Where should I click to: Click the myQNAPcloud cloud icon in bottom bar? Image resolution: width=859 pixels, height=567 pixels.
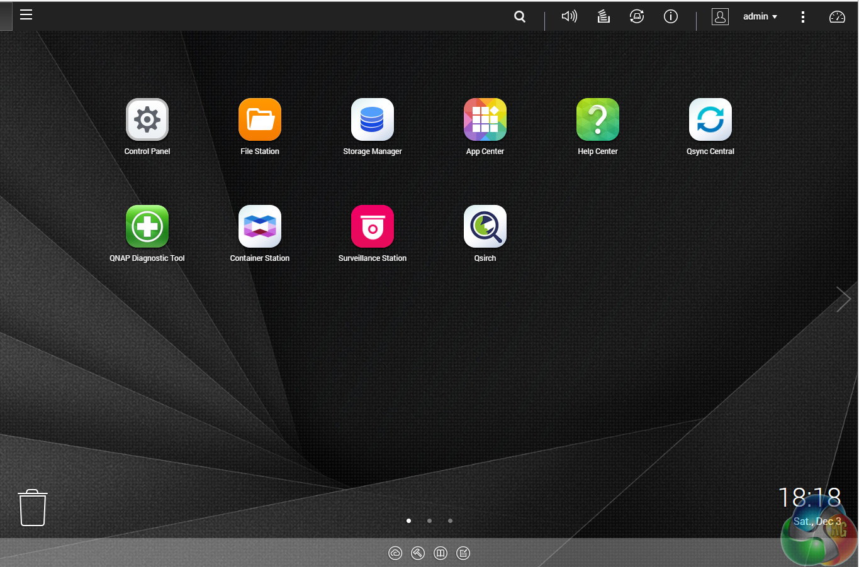pyautogui.click(x=395, y=553)
